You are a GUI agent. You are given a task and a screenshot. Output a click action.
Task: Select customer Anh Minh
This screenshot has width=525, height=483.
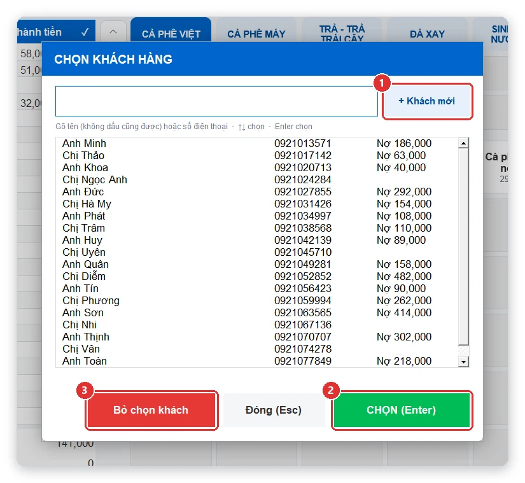pyautogui.click(x=257, y=143)
